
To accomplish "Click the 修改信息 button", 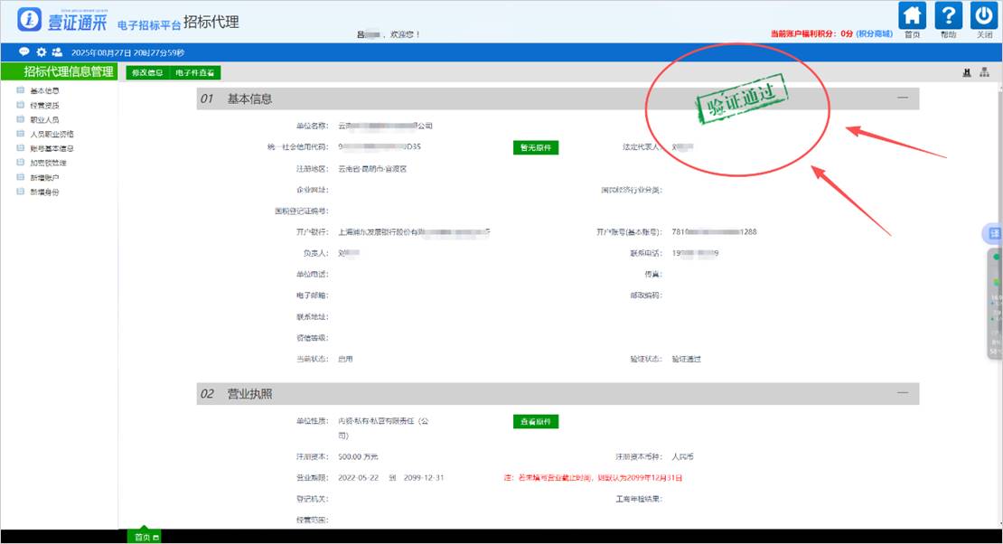I will [147, 72].
